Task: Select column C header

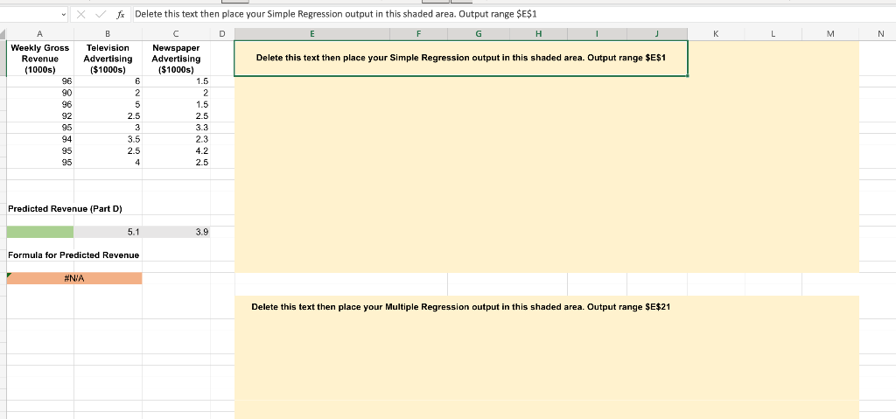Action: (176, 34)
